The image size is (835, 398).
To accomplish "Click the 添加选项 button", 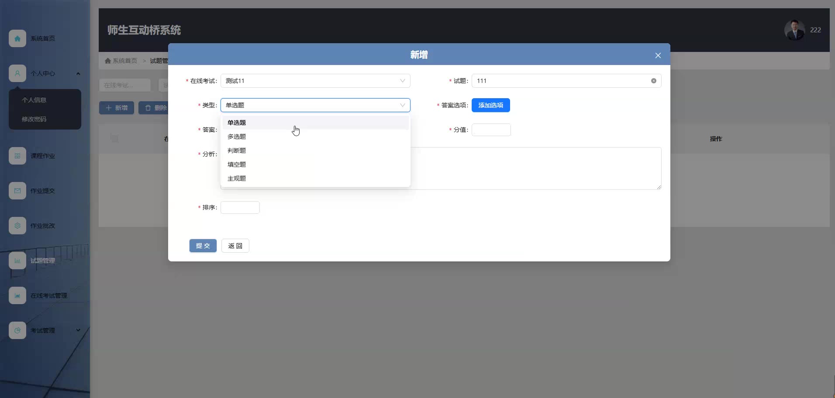I will 491,105.
